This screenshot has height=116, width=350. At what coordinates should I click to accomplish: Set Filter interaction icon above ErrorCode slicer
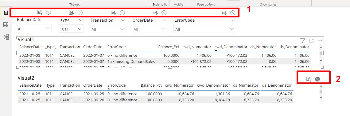coord(224,13)
